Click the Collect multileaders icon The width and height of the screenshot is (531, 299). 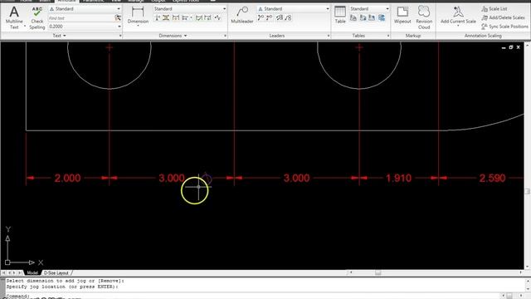click(288, 17)
